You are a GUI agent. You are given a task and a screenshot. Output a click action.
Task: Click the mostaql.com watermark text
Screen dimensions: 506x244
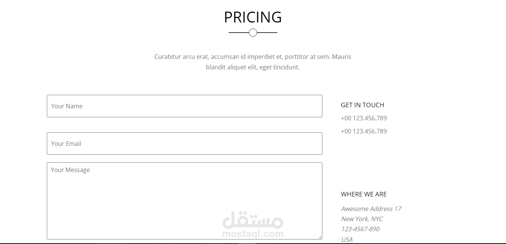pos(253,234)
